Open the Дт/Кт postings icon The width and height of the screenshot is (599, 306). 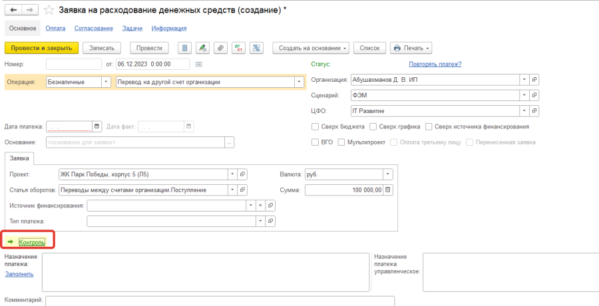tap(238, 48)
